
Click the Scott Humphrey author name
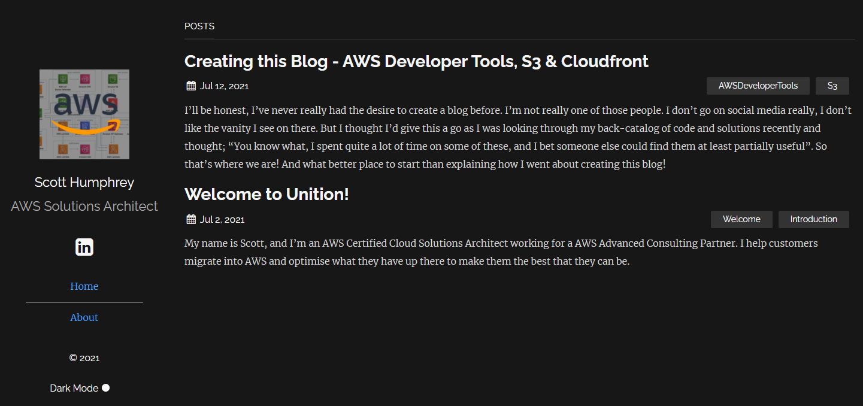(x=84, y=182)
